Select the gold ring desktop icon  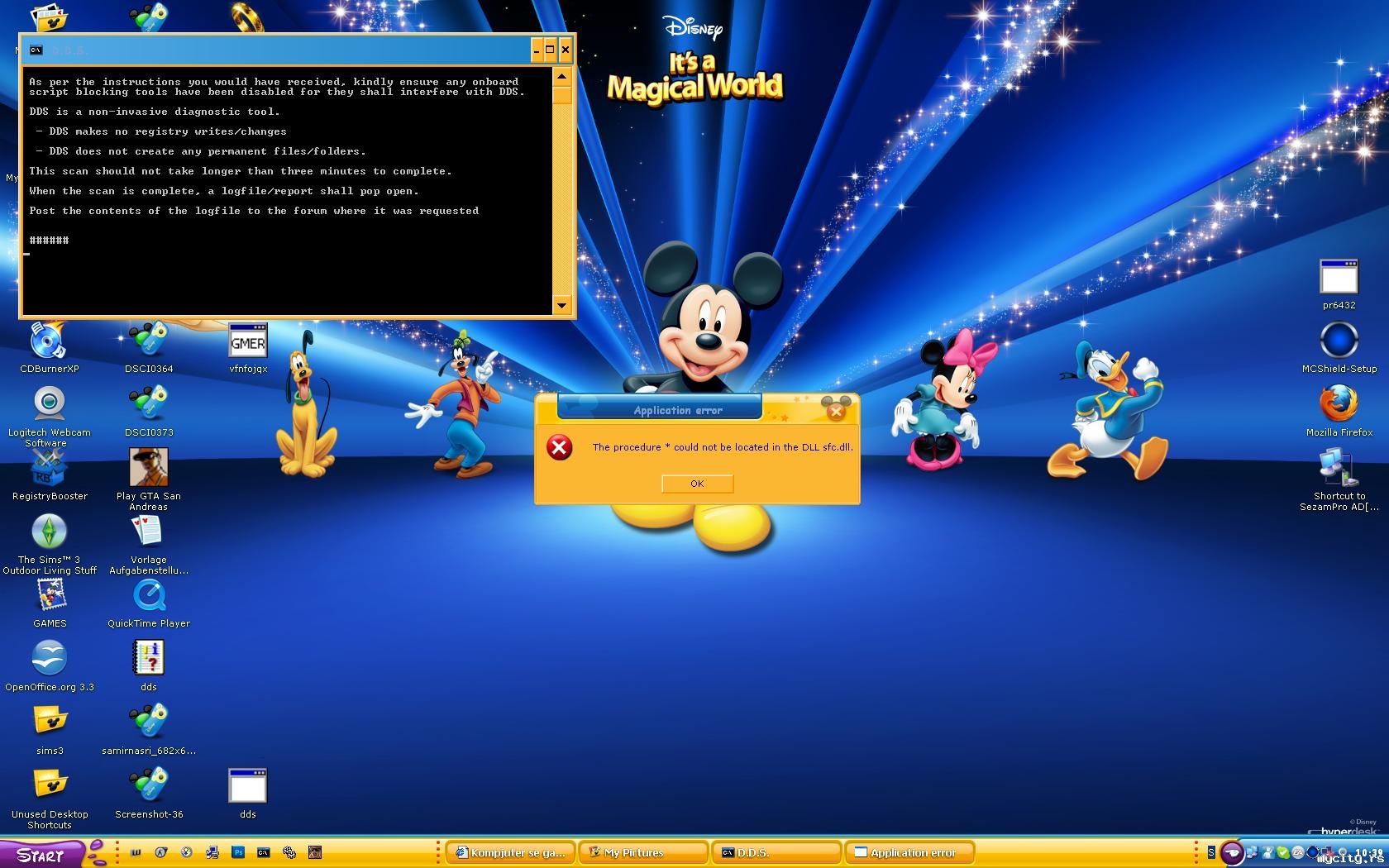[247, 17]
